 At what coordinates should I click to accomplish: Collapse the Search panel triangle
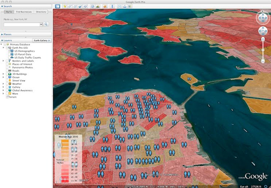point(2,6)
